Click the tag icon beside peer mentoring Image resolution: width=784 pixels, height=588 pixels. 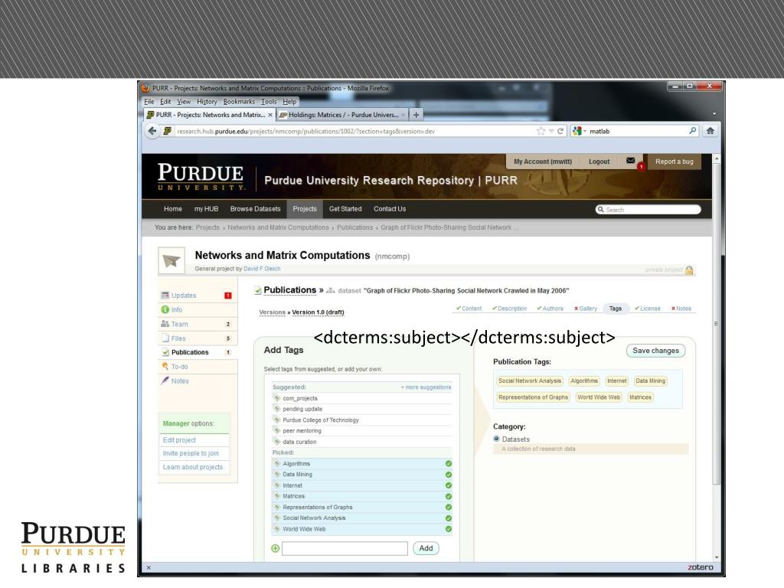(x=276, y=430)
